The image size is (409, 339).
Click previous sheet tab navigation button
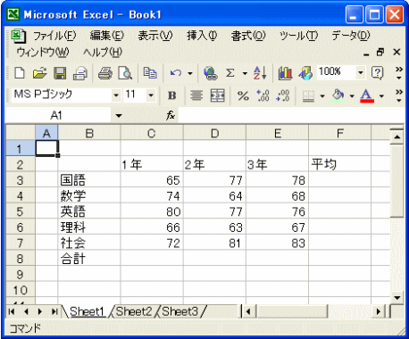click(26, 311)
